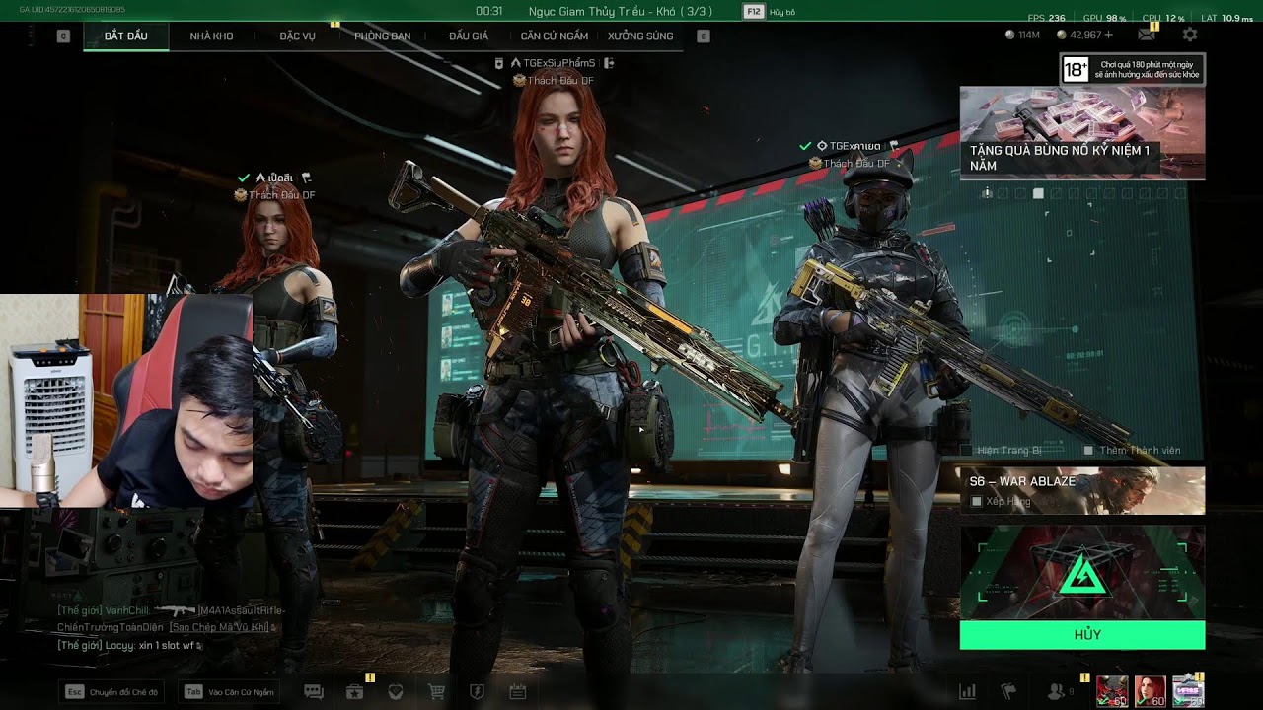Open the friends list people icon
The height and width of the screenshot is (710, 1263).
1056,692
